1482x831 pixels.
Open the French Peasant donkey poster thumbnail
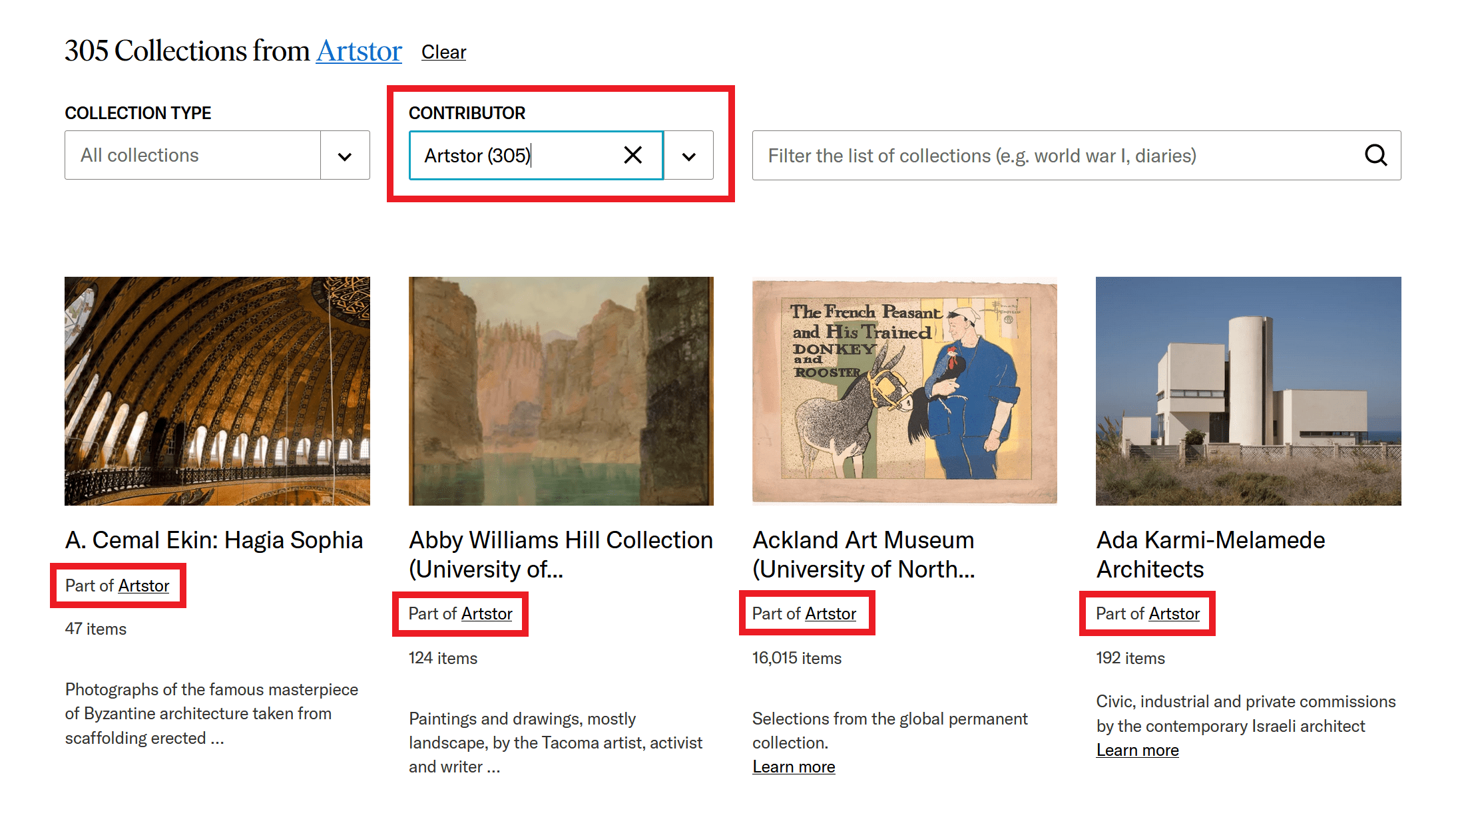903,391
